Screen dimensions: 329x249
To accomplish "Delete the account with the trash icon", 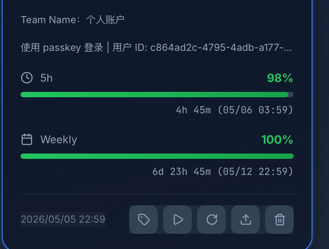I will [x=279, y=220].
